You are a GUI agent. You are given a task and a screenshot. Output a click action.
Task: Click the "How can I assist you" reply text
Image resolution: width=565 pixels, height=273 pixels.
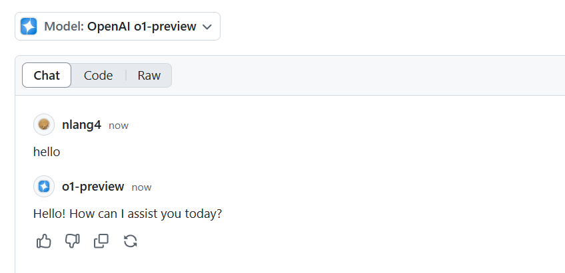coord(126,214)
